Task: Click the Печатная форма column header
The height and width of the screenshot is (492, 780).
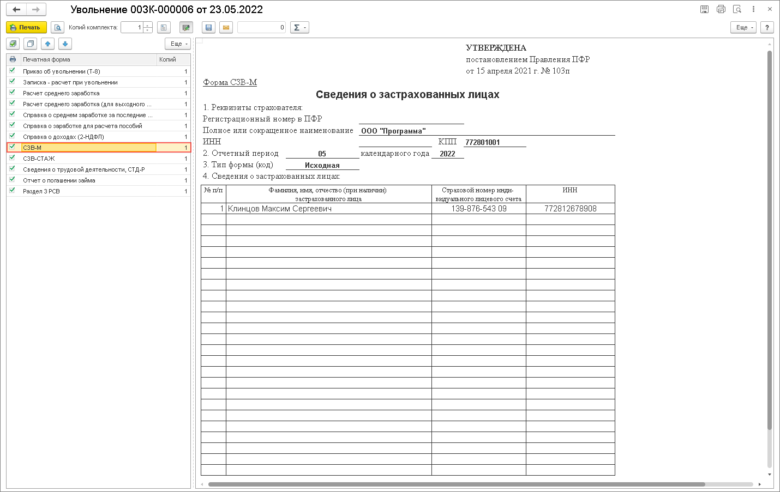Action: point(88,59)
